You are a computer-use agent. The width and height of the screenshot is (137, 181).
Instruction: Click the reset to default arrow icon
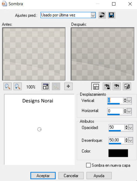coord(102,15)
